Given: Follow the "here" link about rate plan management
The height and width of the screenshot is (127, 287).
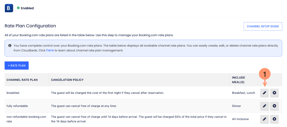Looking at the screenshot, I should [x=50, y=50].
